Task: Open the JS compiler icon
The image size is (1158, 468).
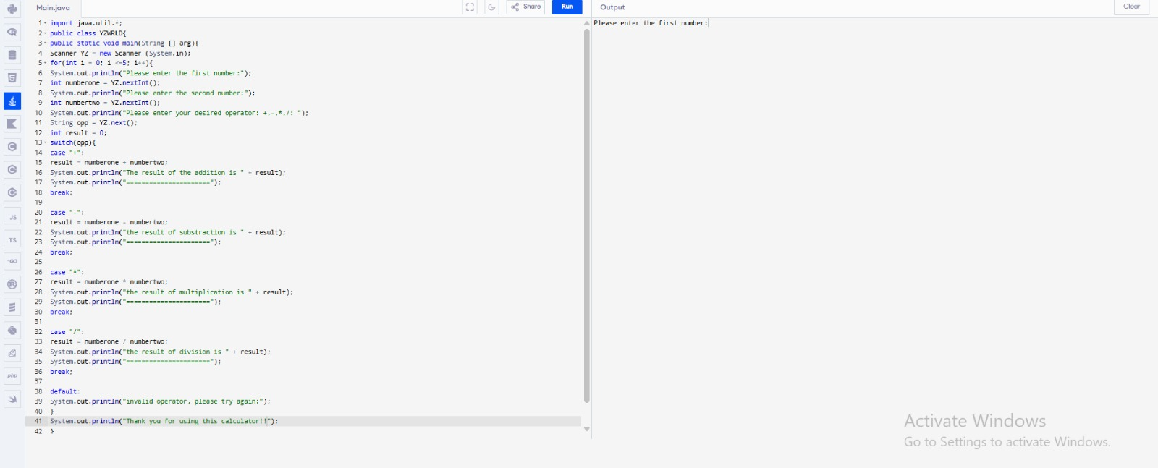Action: 12,216
